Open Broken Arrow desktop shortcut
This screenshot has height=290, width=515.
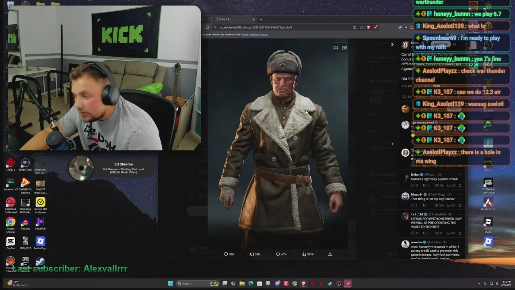(x=488, y=204)
